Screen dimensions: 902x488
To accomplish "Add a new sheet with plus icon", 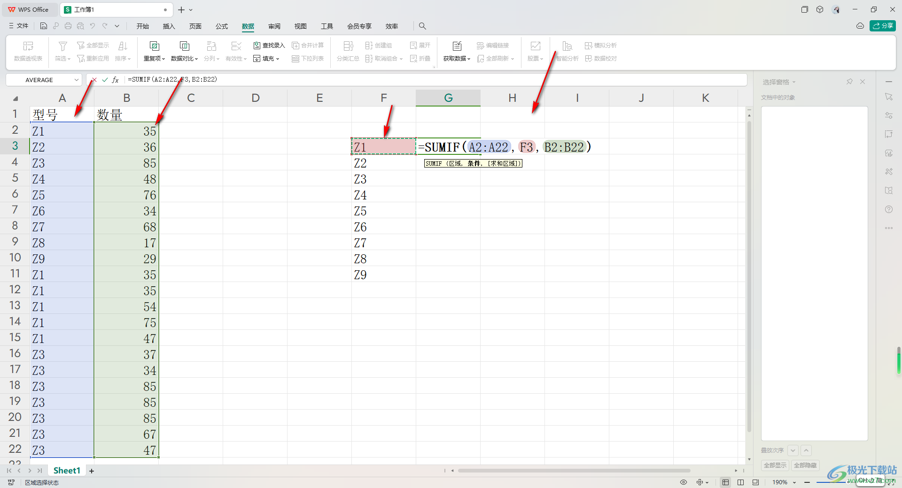I will click(92, 471).
